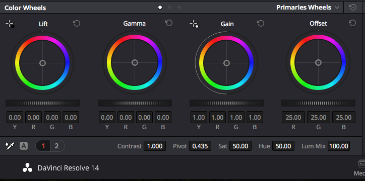
Task: Go to the second palette page dot
Action: 169,8
